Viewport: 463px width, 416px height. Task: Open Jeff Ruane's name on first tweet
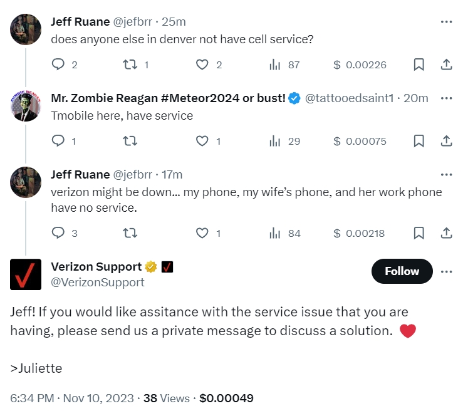pyautogui.click(x=80, y=21)
